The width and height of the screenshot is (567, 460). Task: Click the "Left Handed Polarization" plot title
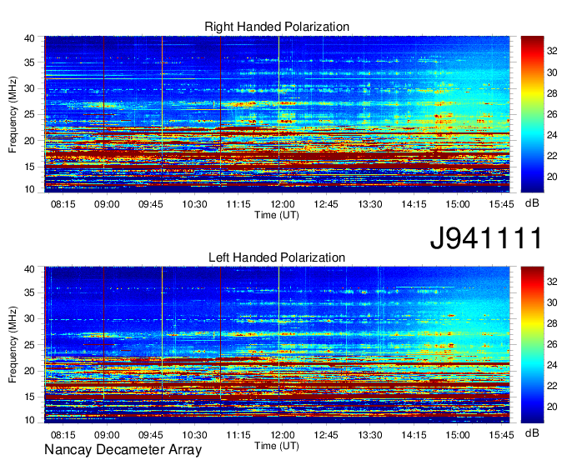277,257
